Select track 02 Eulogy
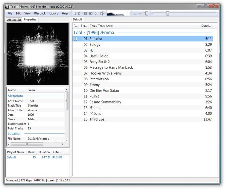 [143, 45]
